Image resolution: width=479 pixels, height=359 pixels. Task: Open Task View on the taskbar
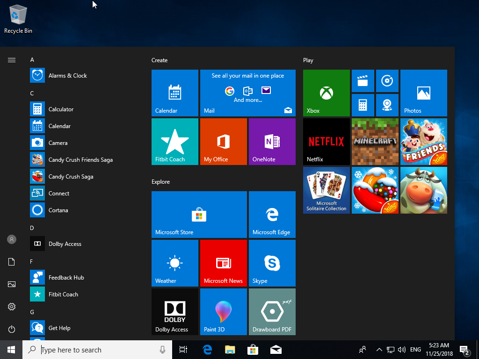coord(183,350)
